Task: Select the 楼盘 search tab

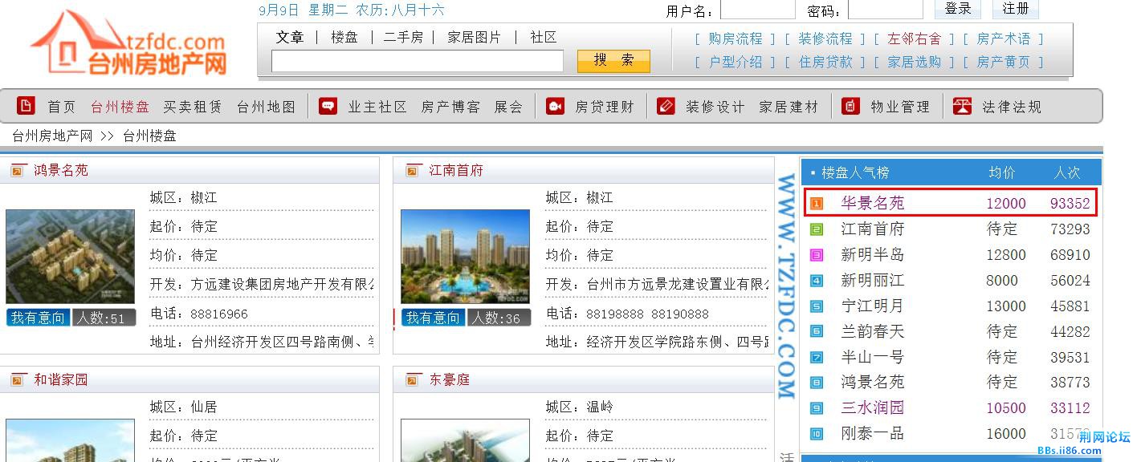Action: coord(344,37)
